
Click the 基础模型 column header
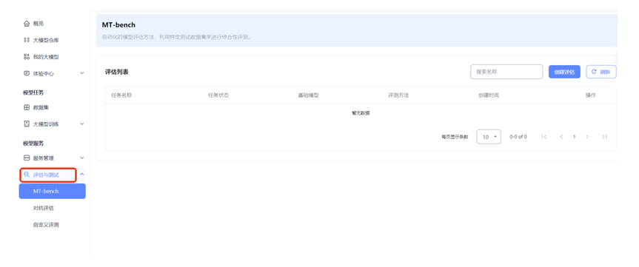pyautogui.click(x=309, y=95)
